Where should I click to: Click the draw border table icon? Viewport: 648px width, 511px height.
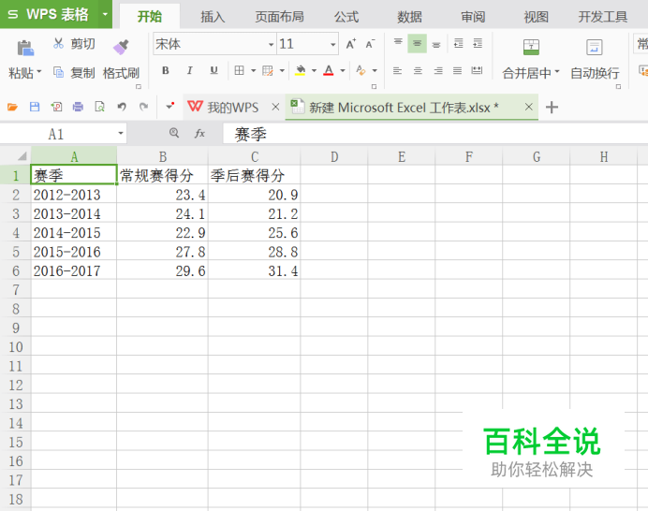(268, 70)
